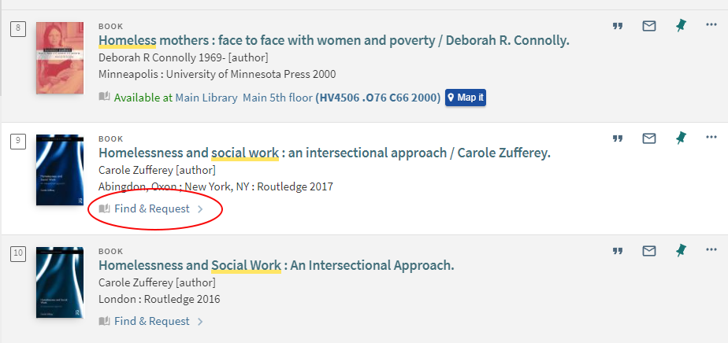The image size is (728, 343).
Task: Open more actions menu for result 9
Action: point(711,138)
